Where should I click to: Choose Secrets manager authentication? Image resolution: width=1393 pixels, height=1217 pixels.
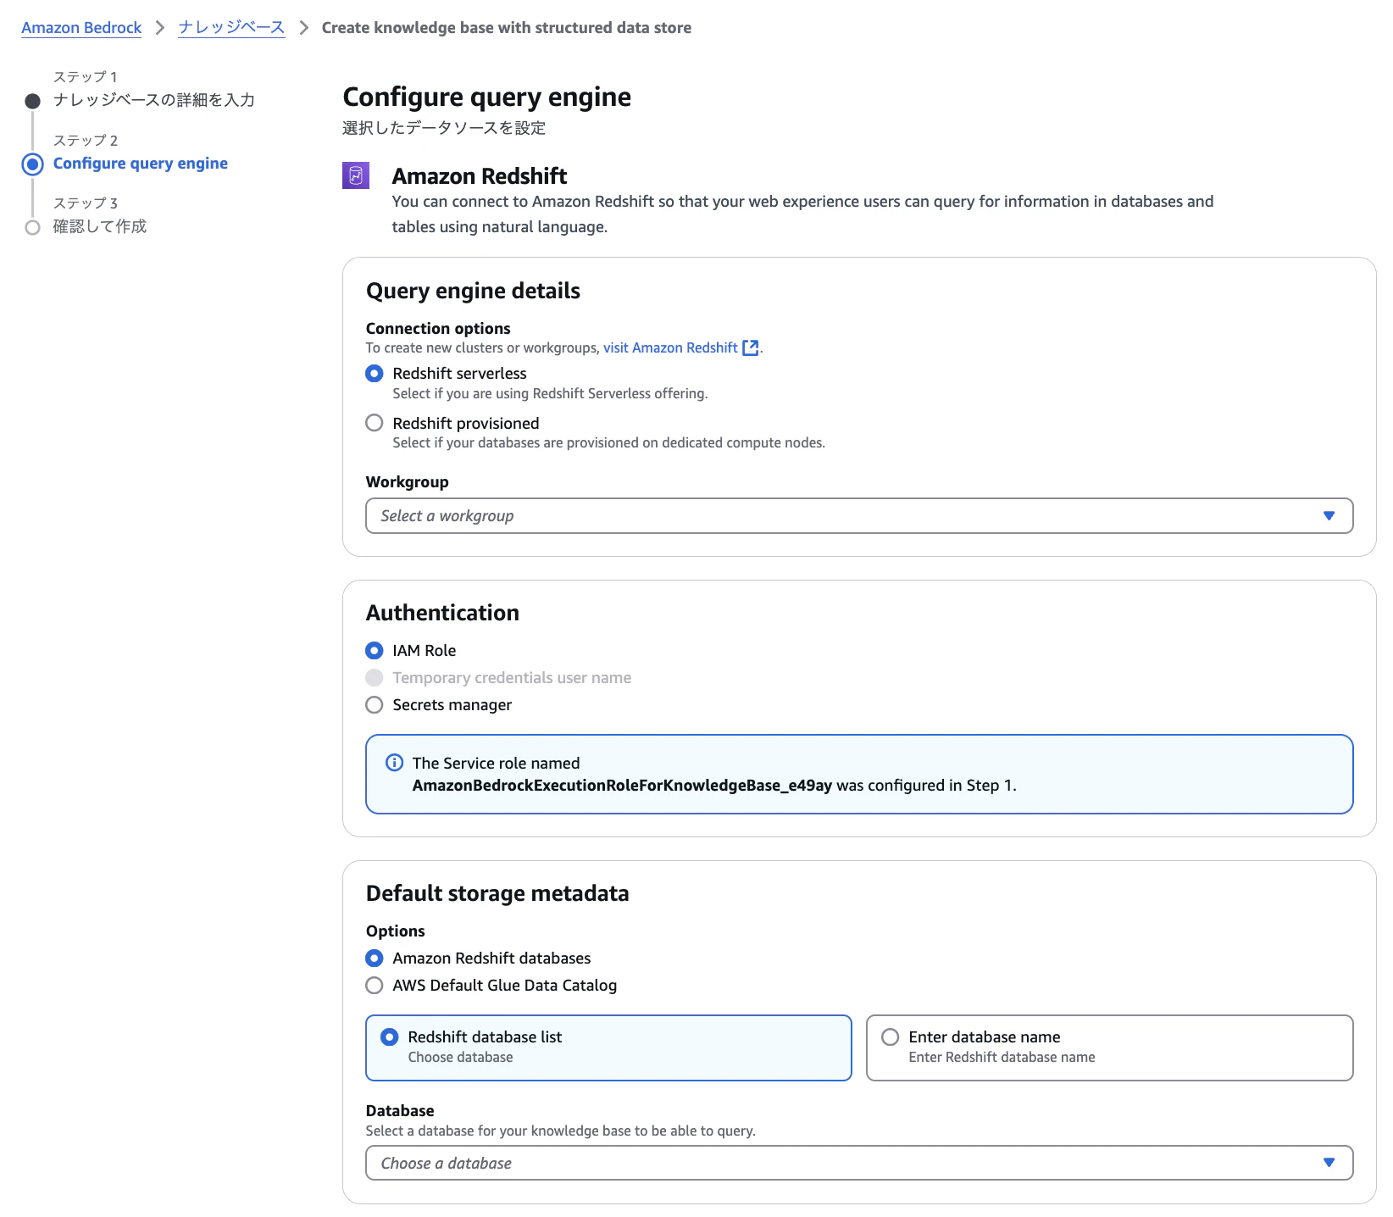tap(374, 705)
